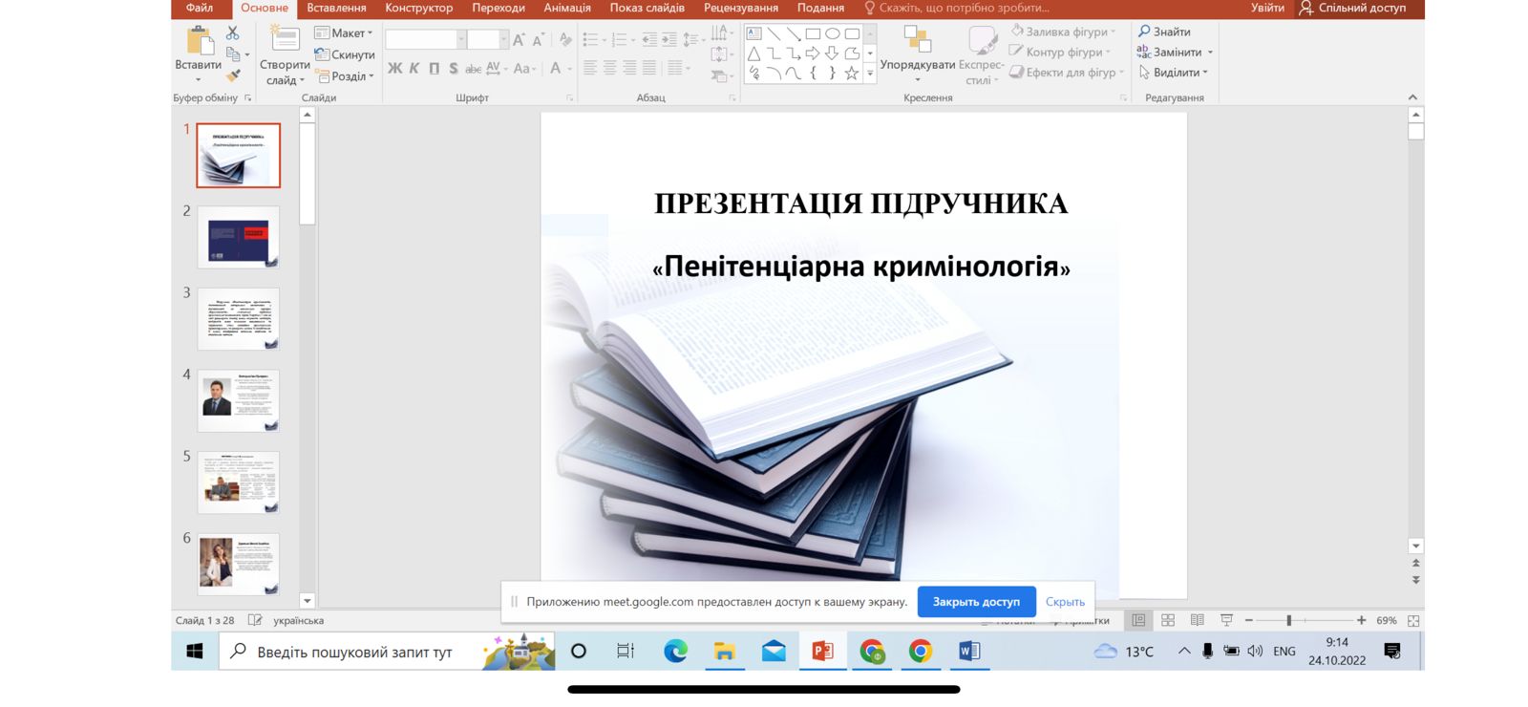Select the text box shape in gallery

tap(754, 33)
